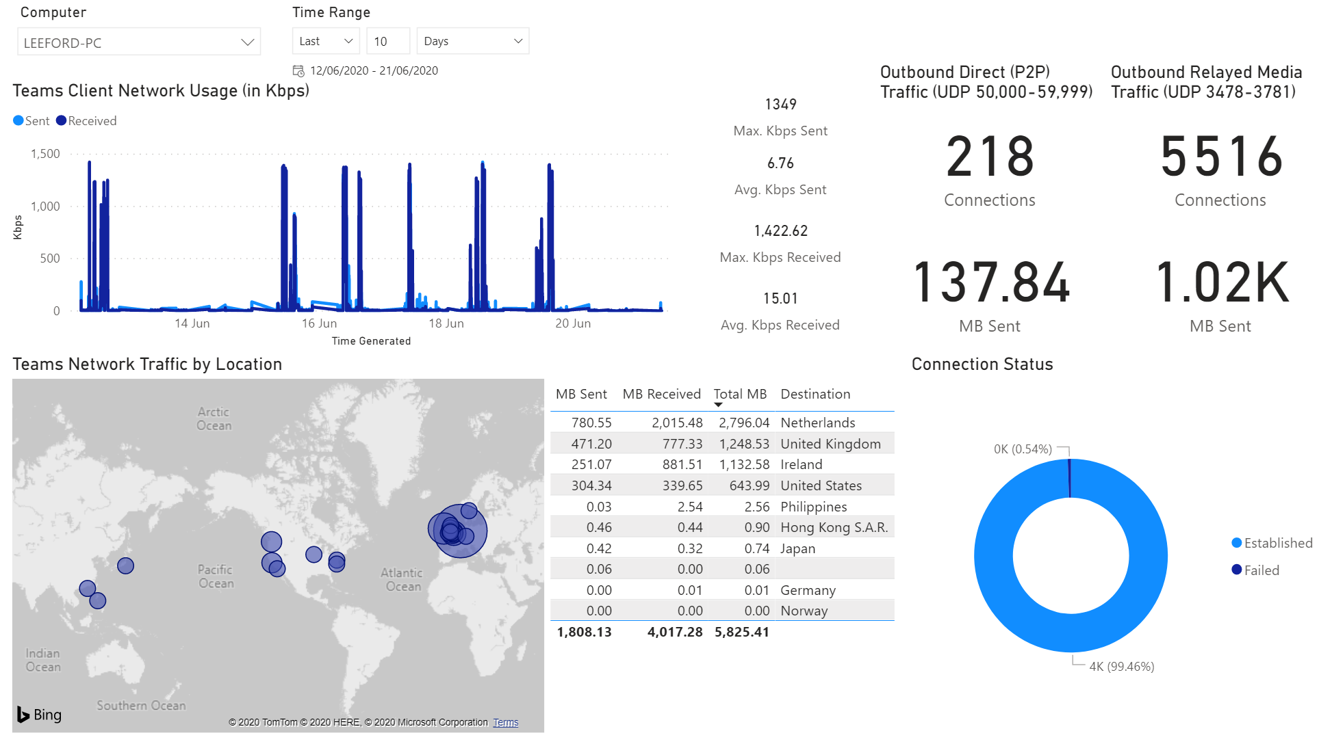Click the time range number field showing 10
The width and height of the screenshot is (1332, 746).
pos(388,41)
